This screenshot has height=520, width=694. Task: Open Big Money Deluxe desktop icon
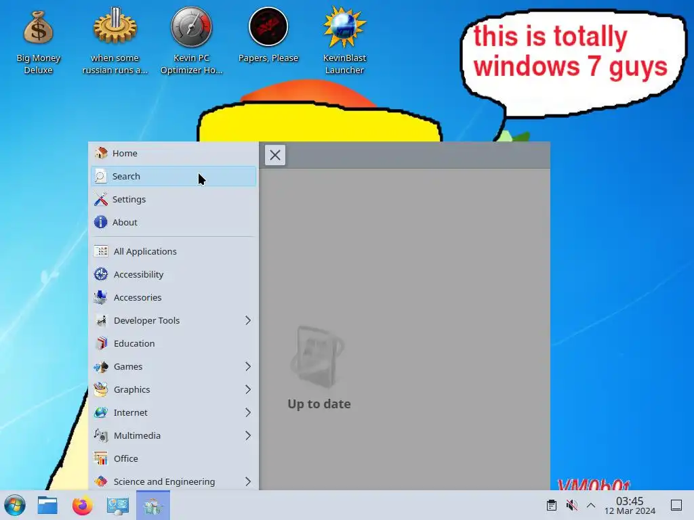pyautogui.click(x=38, y=41)
